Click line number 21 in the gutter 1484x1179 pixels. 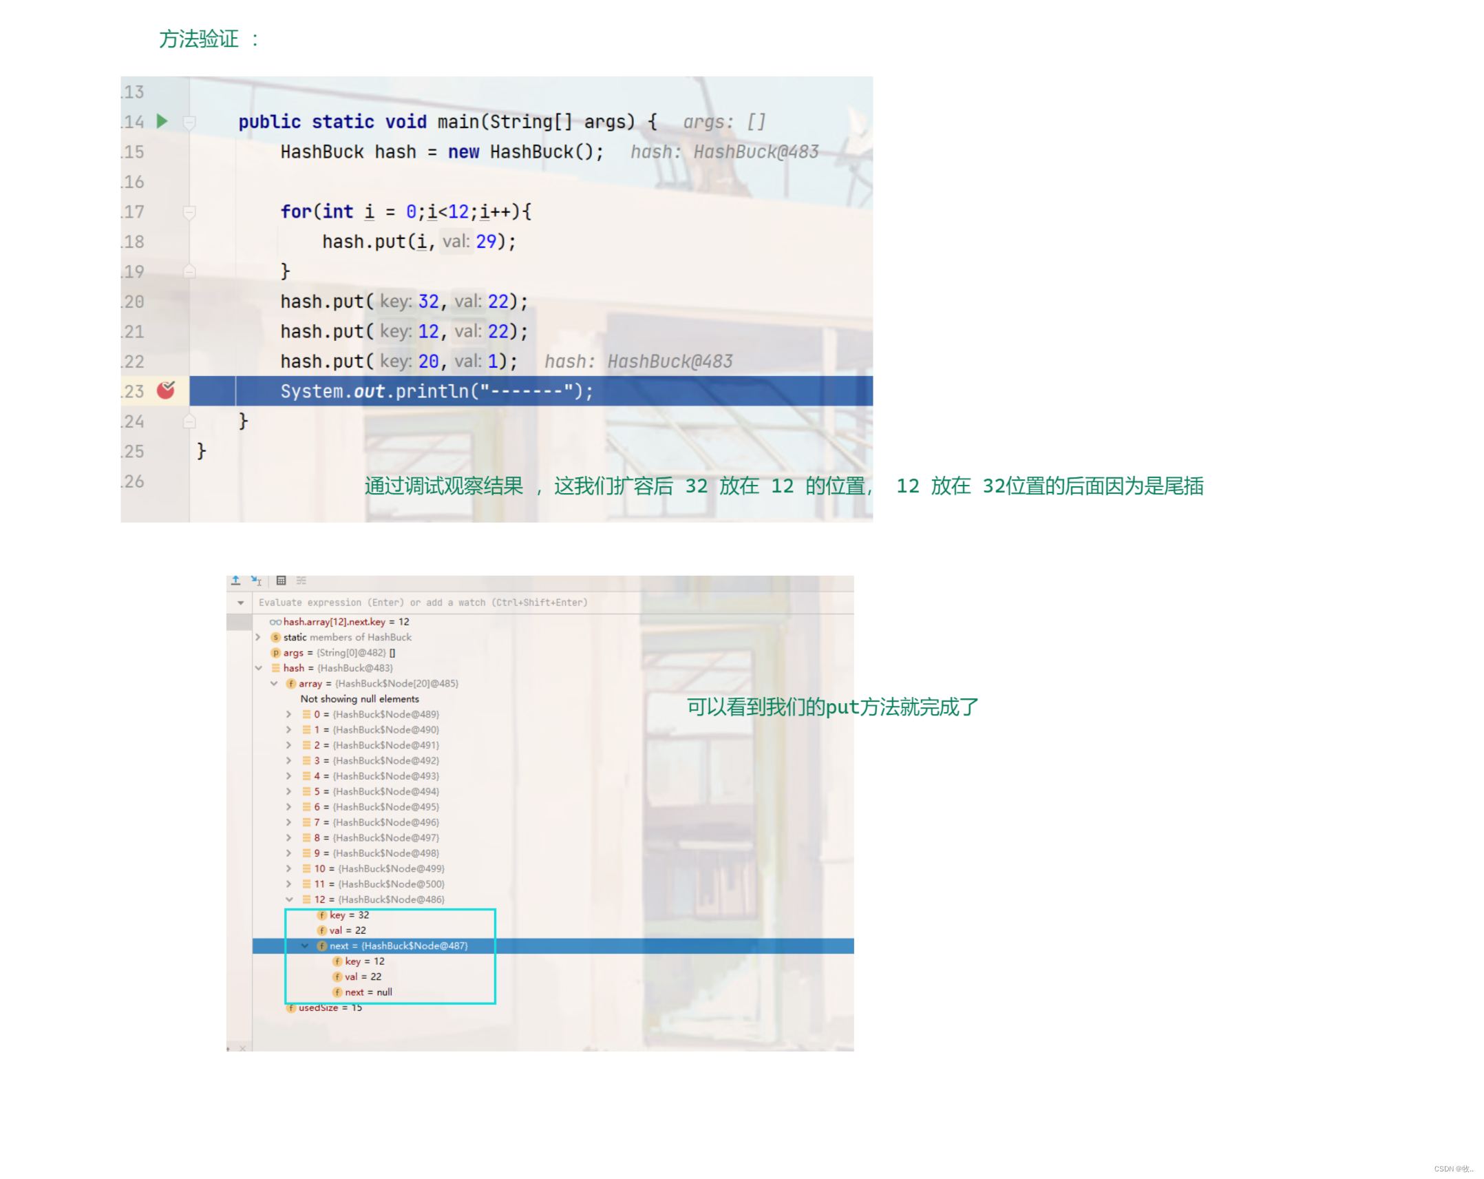[134, 331]
